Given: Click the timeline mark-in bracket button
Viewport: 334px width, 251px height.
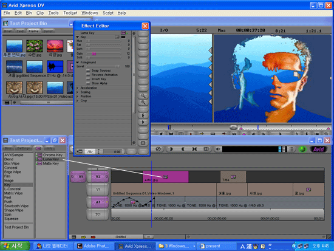Looking at the screenshot, I should (x=171, y=149).
